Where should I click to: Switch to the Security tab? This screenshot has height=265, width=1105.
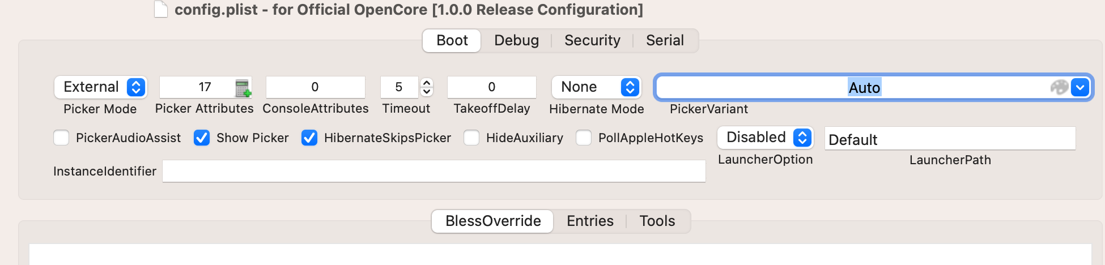592,41
